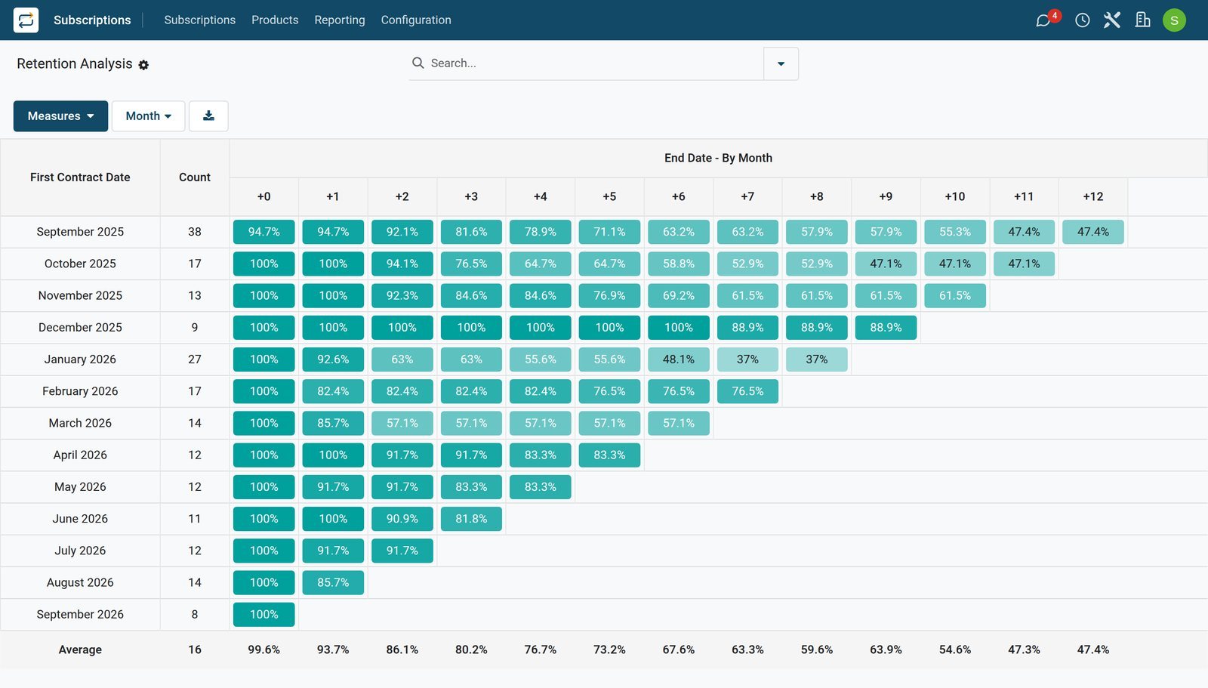Click February 2026 +7 cell showing 76.5%
The image size is (1208, 688).
pos(747,391)
